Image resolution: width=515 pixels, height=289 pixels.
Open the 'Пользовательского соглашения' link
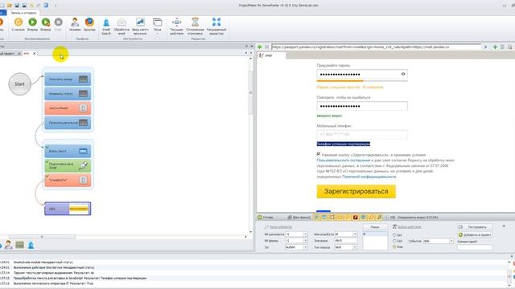344,161
